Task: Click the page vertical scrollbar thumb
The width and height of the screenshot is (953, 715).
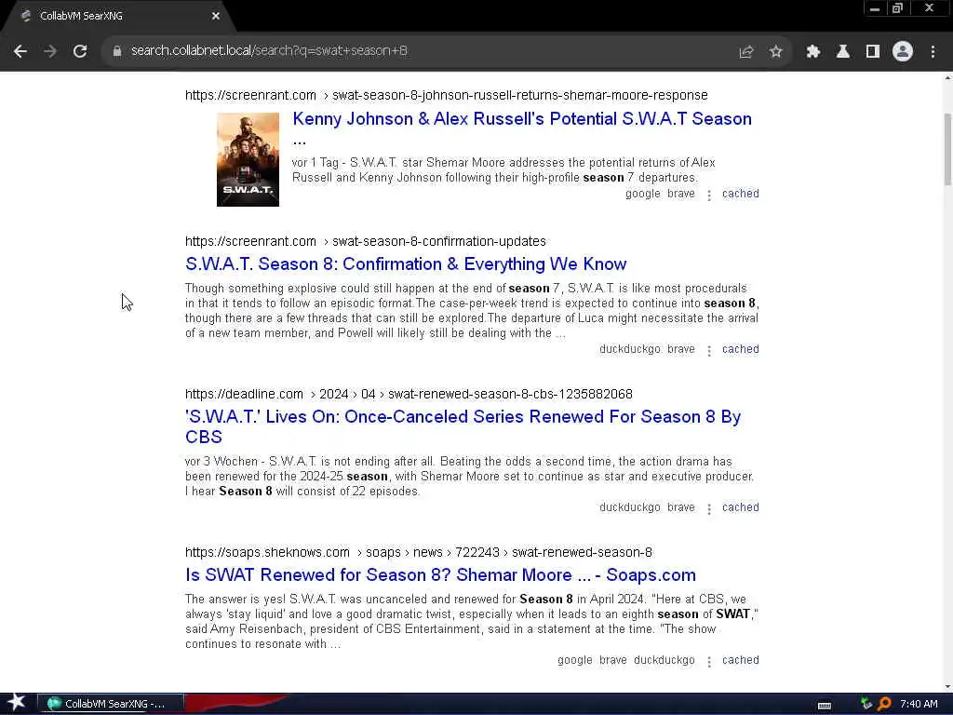Action: tap(947, 150)
